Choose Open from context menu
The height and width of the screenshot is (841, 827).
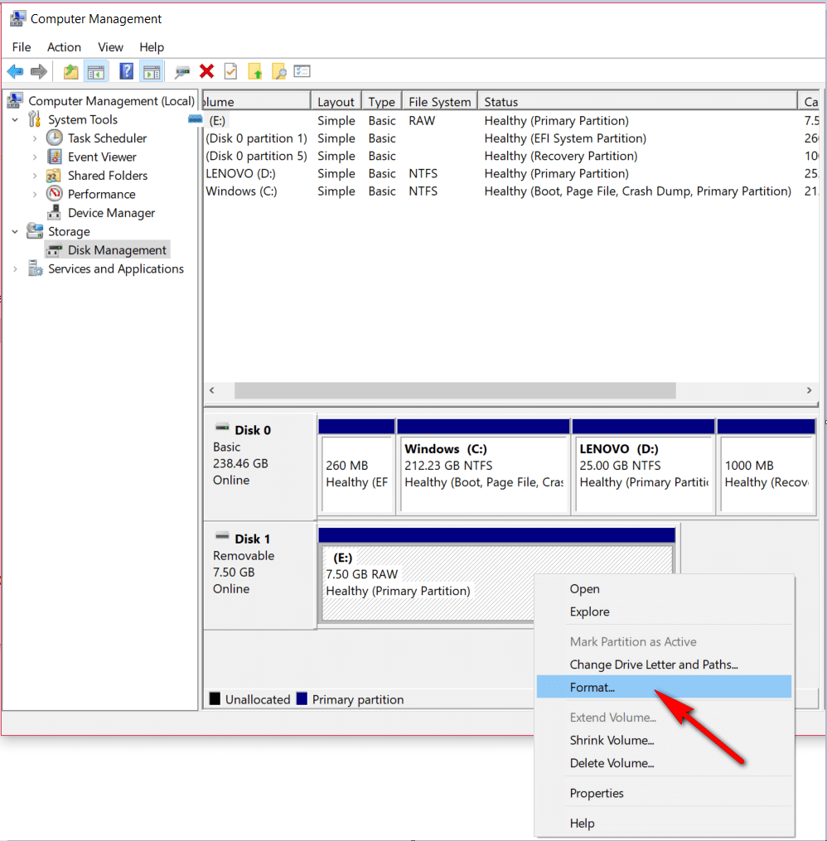coord(664,589)
